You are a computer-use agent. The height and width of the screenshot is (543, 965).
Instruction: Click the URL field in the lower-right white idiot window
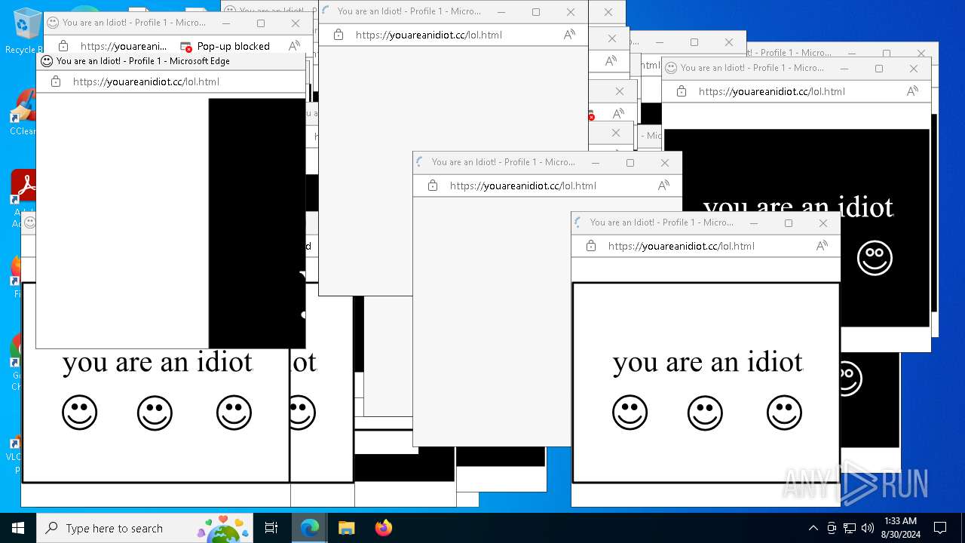coord(682,246)
